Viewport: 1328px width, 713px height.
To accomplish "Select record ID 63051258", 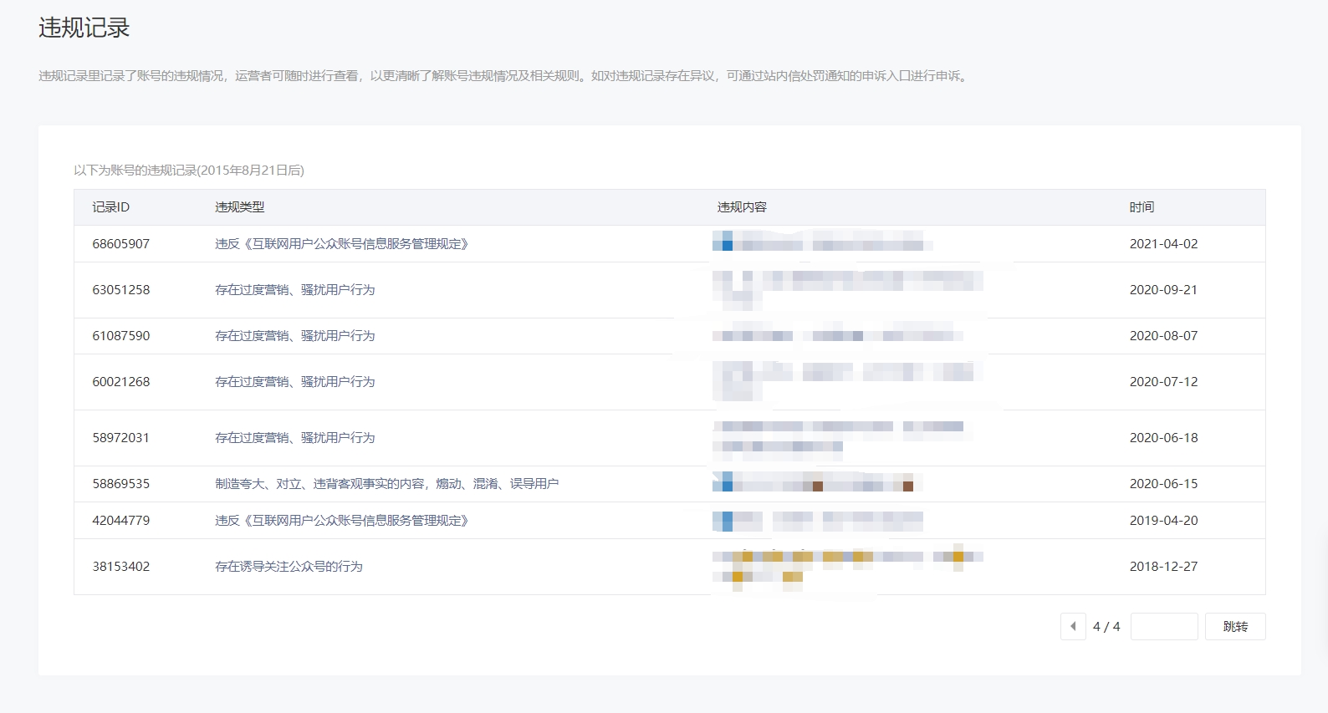I will pyautogui.click(x=121, y=290).
